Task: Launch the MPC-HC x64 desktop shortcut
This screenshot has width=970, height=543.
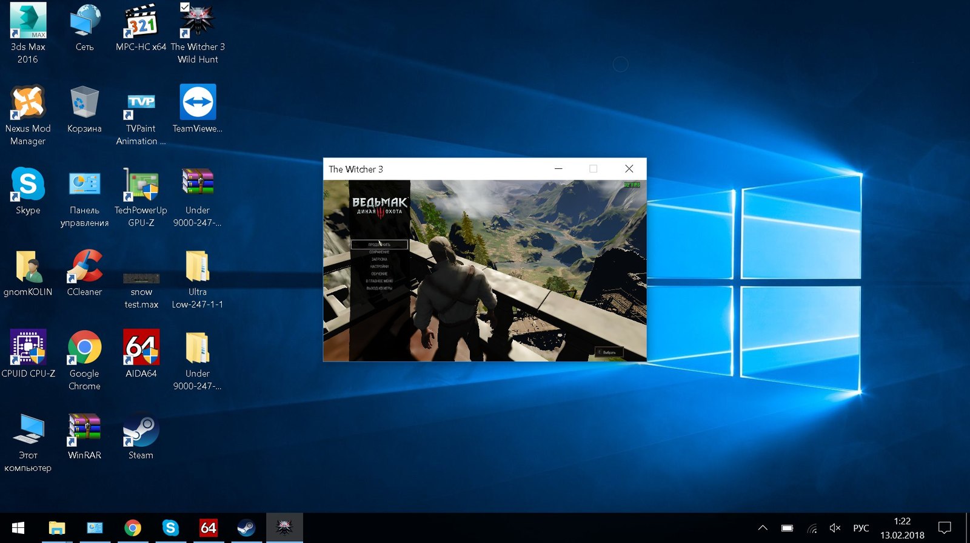Action: click(141, 28)
